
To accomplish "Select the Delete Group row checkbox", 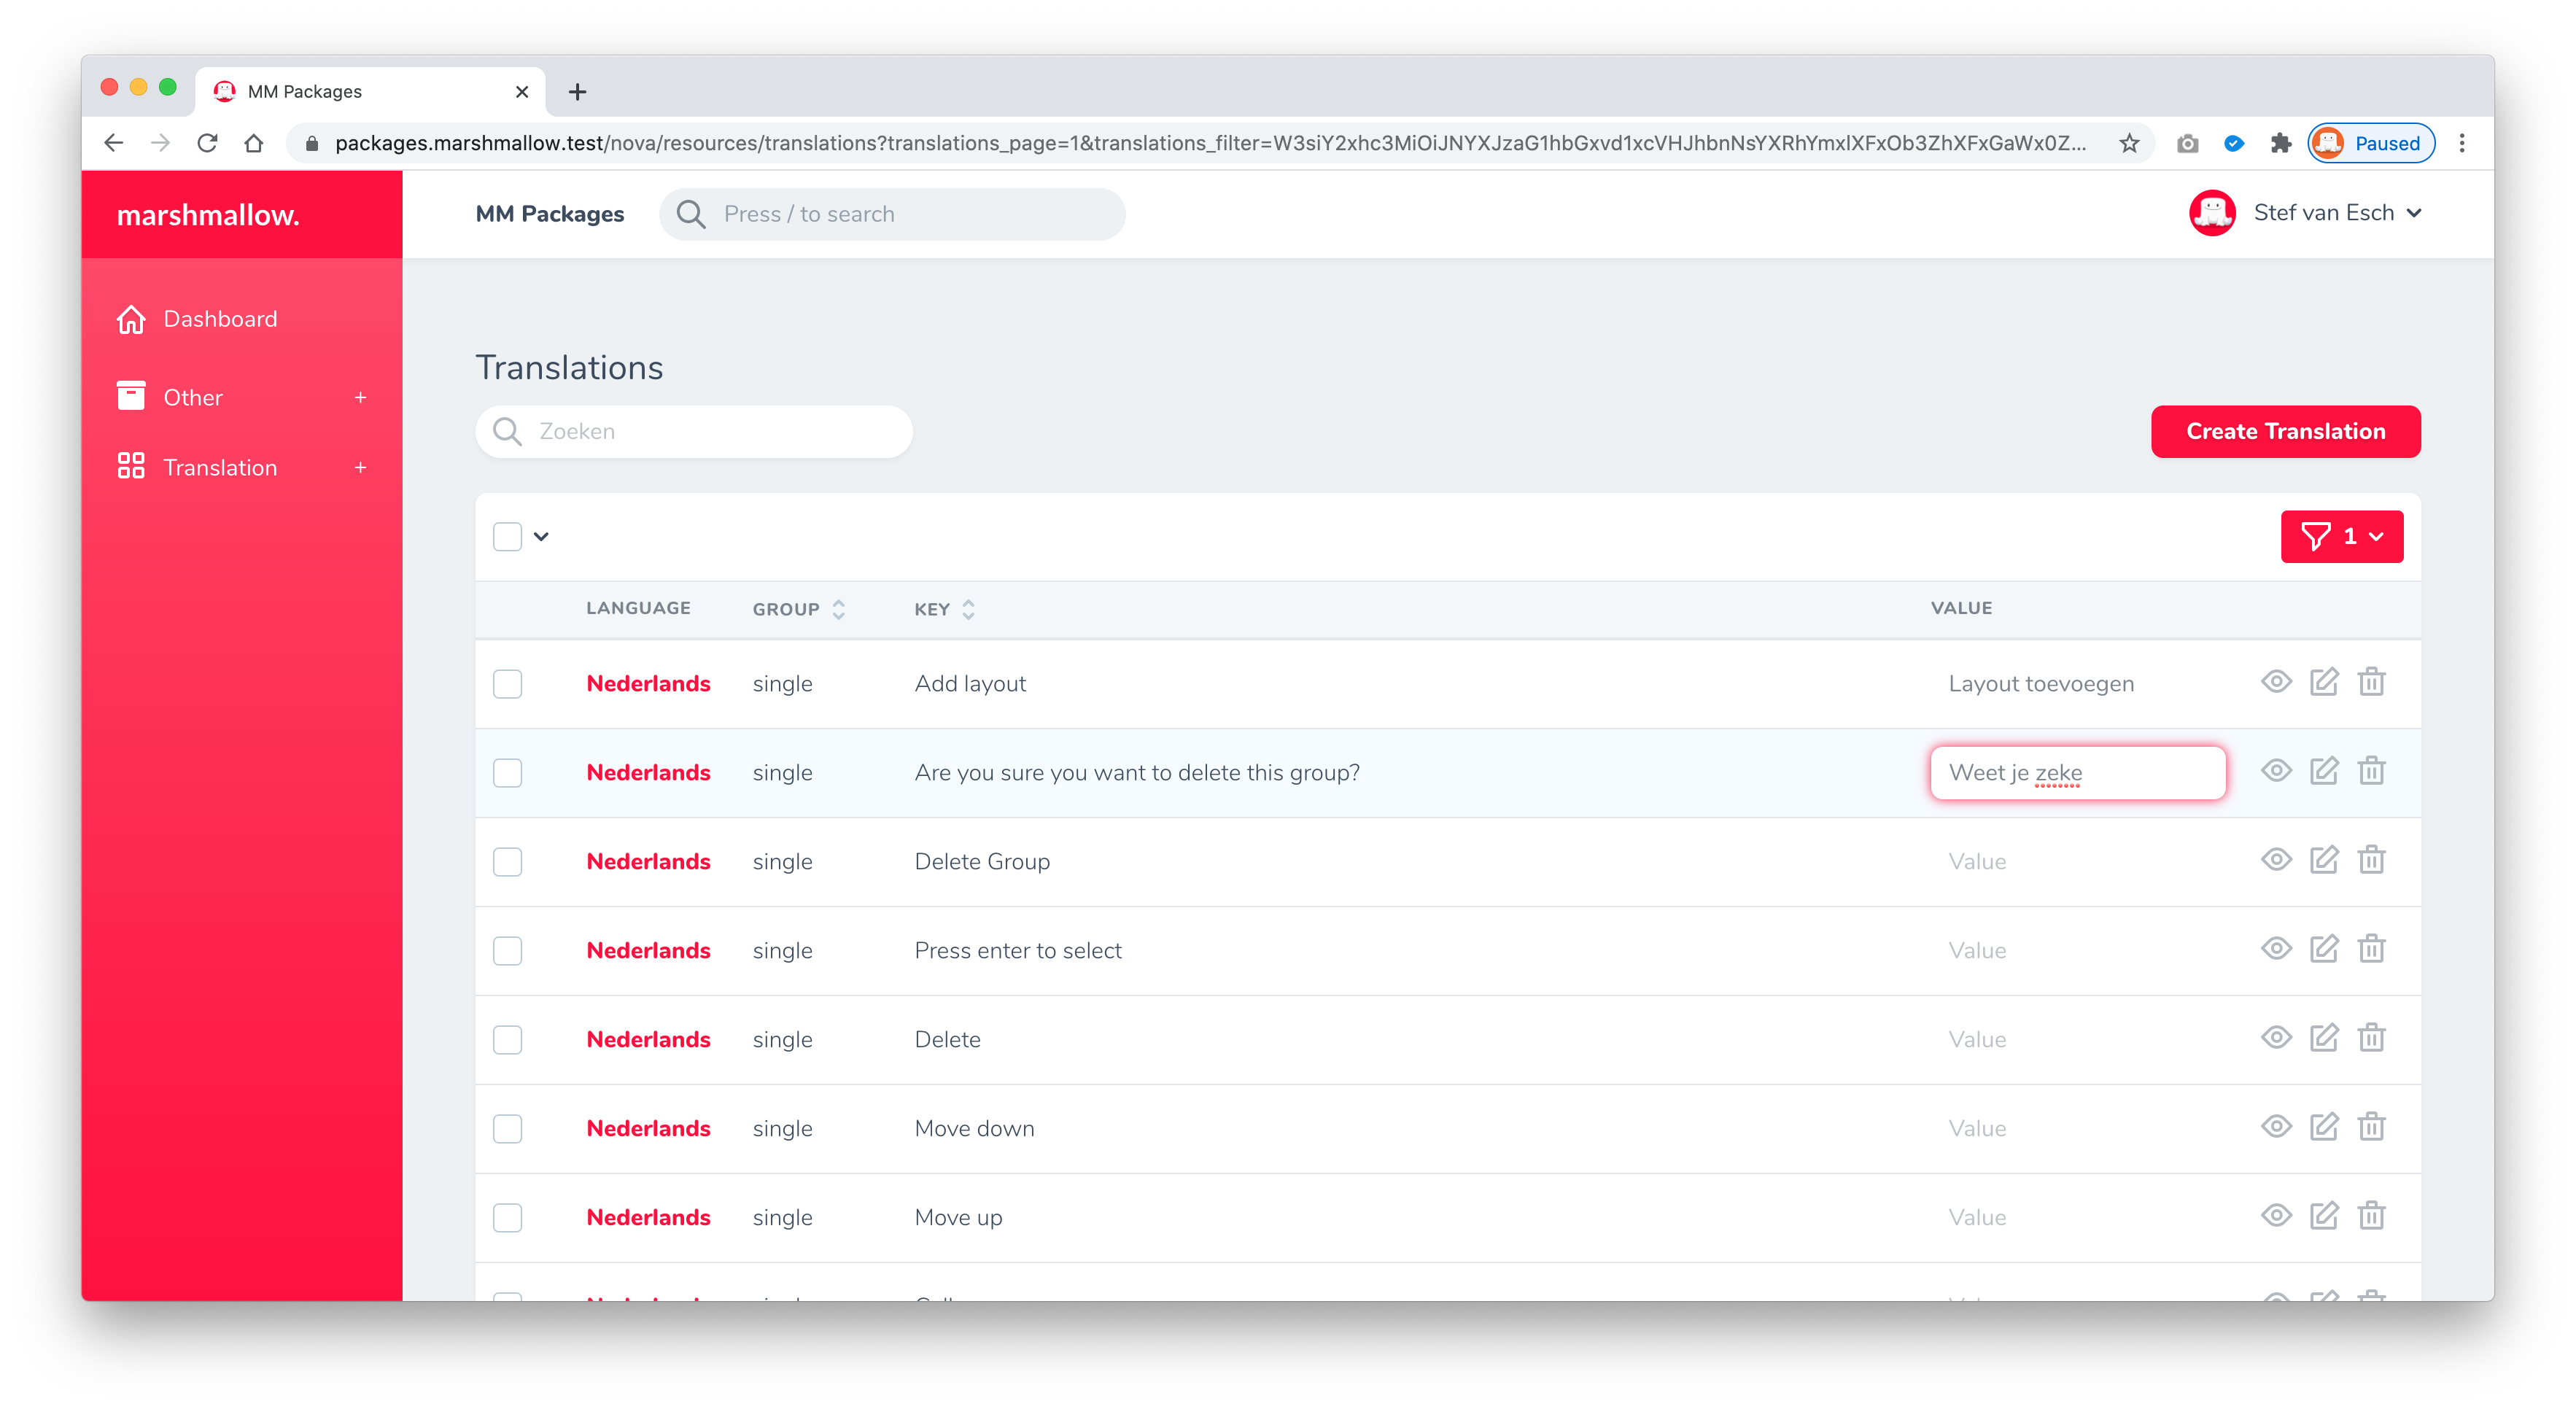I will (x=507, y=861).
